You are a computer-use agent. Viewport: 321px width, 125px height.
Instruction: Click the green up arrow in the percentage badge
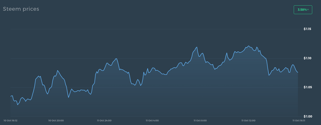308,10
